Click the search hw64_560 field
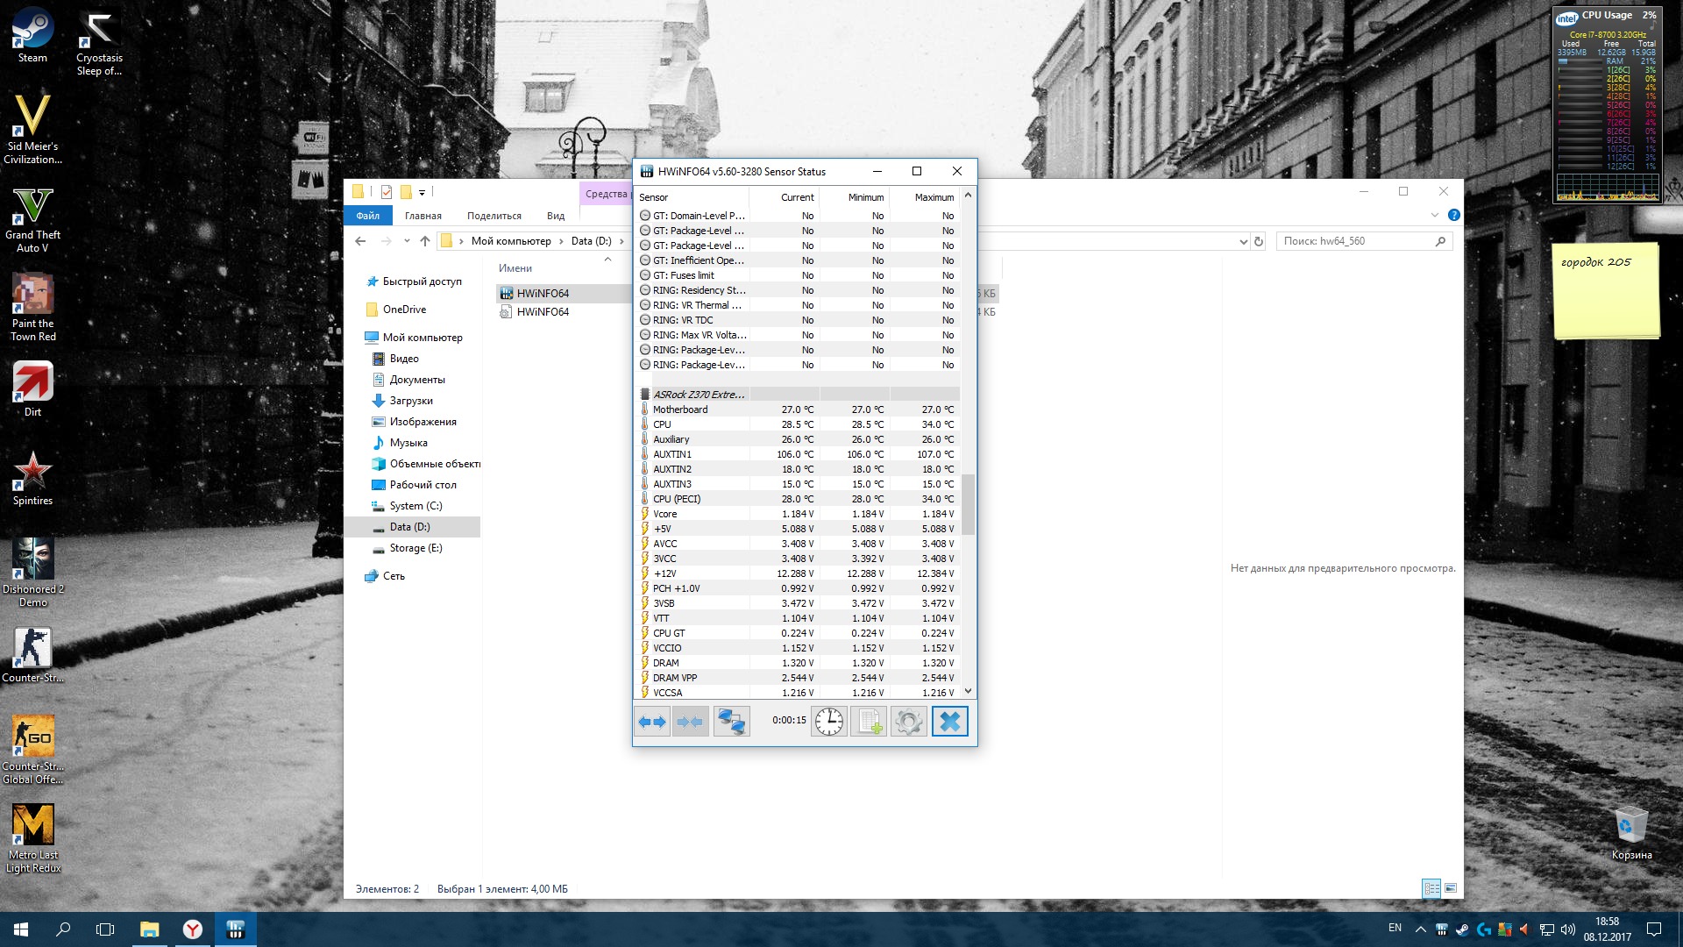Image resolution: width=1683 pixels, height=947 pixels. pos(1354,241)
